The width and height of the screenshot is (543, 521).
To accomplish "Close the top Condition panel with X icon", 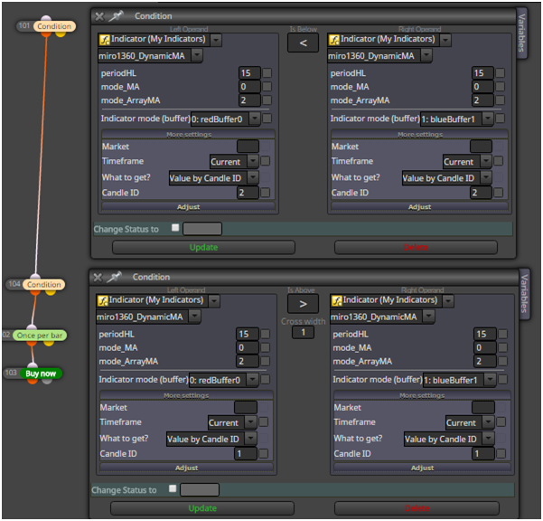I will click(x=99, y=16).
